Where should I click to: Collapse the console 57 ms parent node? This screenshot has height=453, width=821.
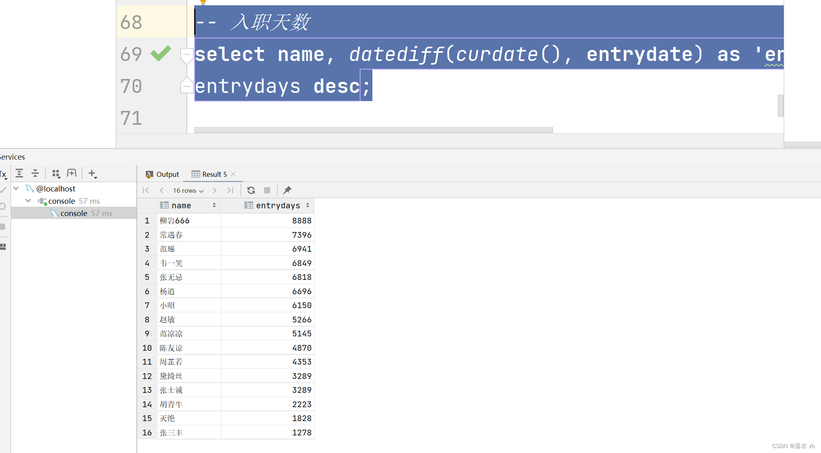tap(28, 201)
